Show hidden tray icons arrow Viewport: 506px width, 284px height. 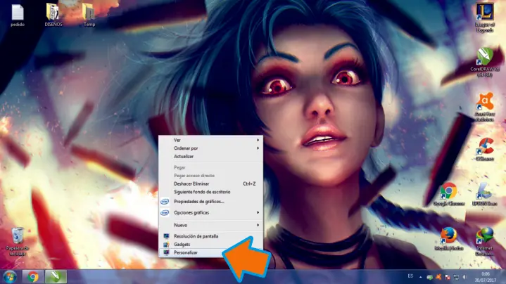(x=420, y=277)
